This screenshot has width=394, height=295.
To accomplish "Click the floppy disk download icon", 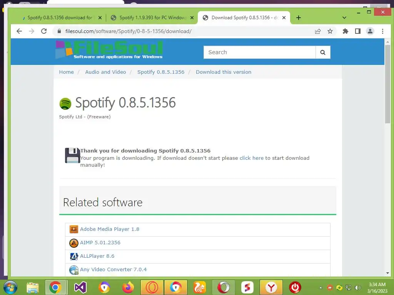I will pyautogui.click(x=72, y=156).
